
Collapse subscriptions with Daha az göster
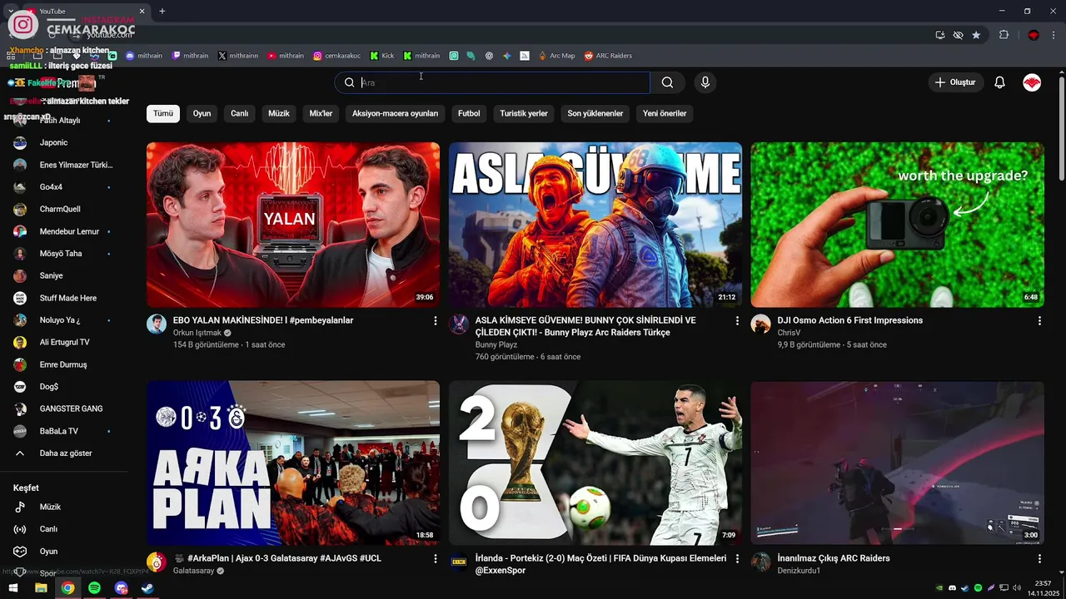tap(65, 453)
